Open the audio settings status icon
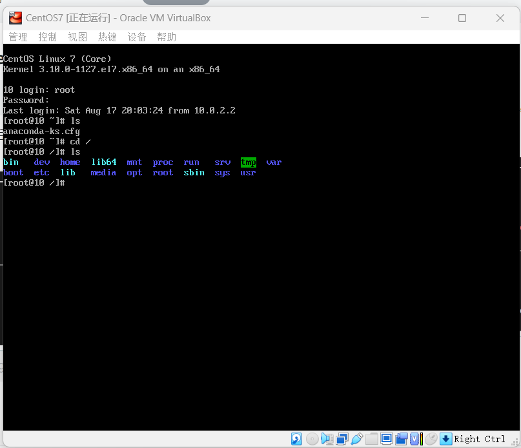521x448 pixels. click(327, 439)
